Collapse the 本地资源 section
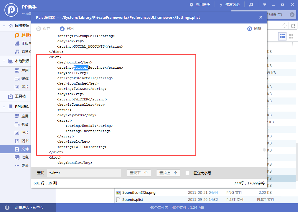The width and height of the screenshot is (298, 212). click(4, 61)
